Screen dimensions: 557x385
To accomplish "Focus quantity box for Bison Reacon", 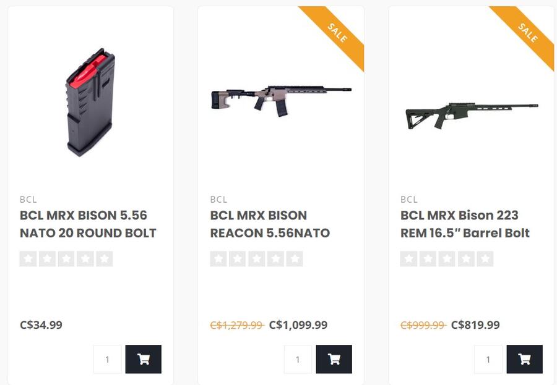I will (298, 359).
